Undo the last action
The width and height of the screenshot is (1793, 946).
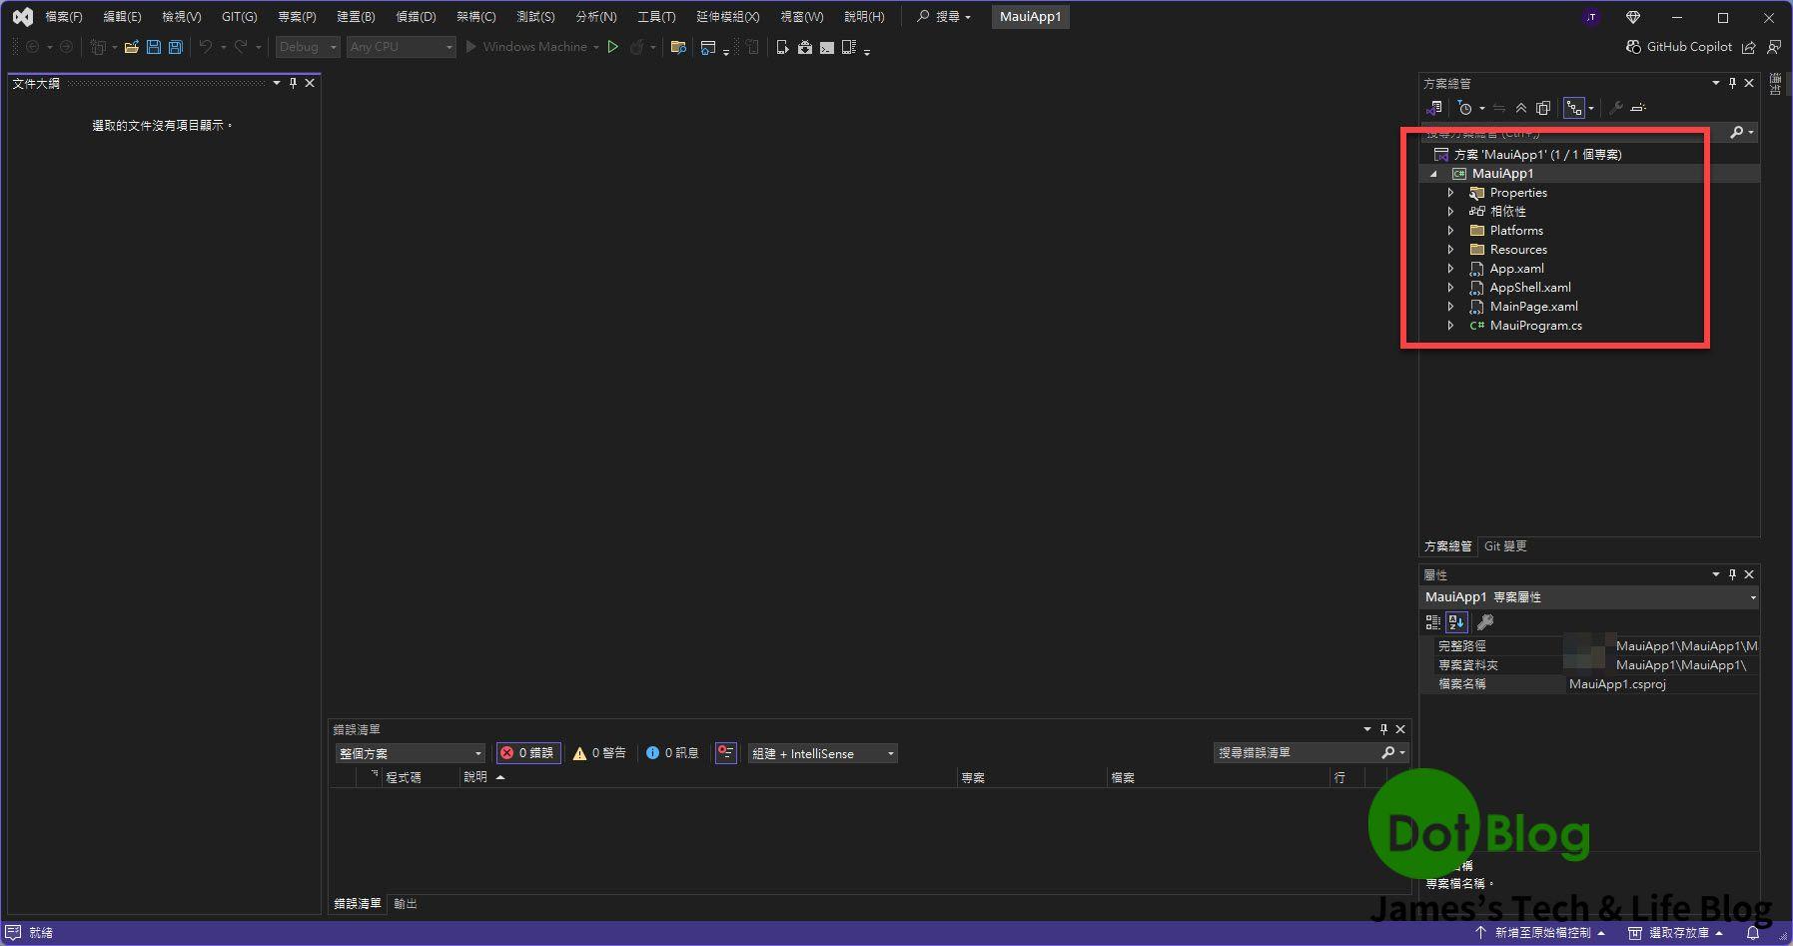206,46
